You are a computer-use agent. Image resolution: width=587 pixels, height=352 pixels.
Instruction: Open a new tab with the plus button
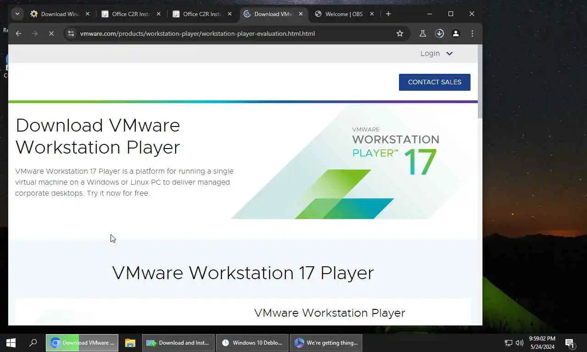(388, 14)
